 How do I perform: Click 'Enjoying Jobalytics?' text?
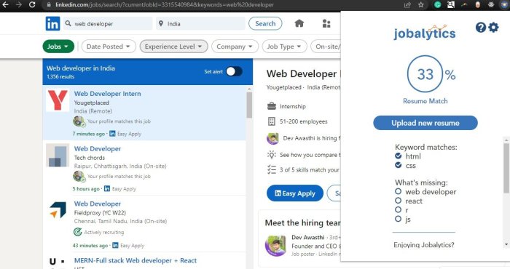[424, 245]
